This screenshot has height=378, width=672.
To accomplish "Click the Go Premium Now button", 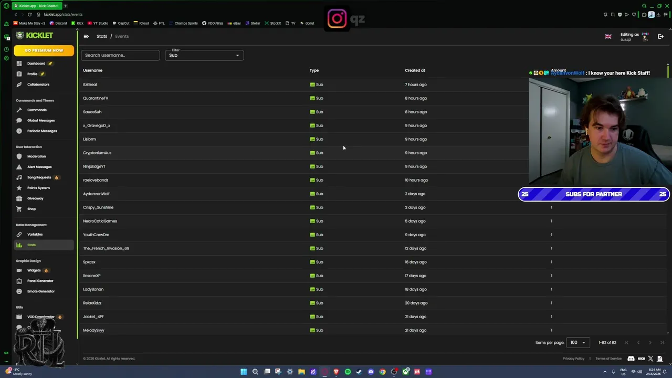I will pyautogui.click(x=44, y=50).
